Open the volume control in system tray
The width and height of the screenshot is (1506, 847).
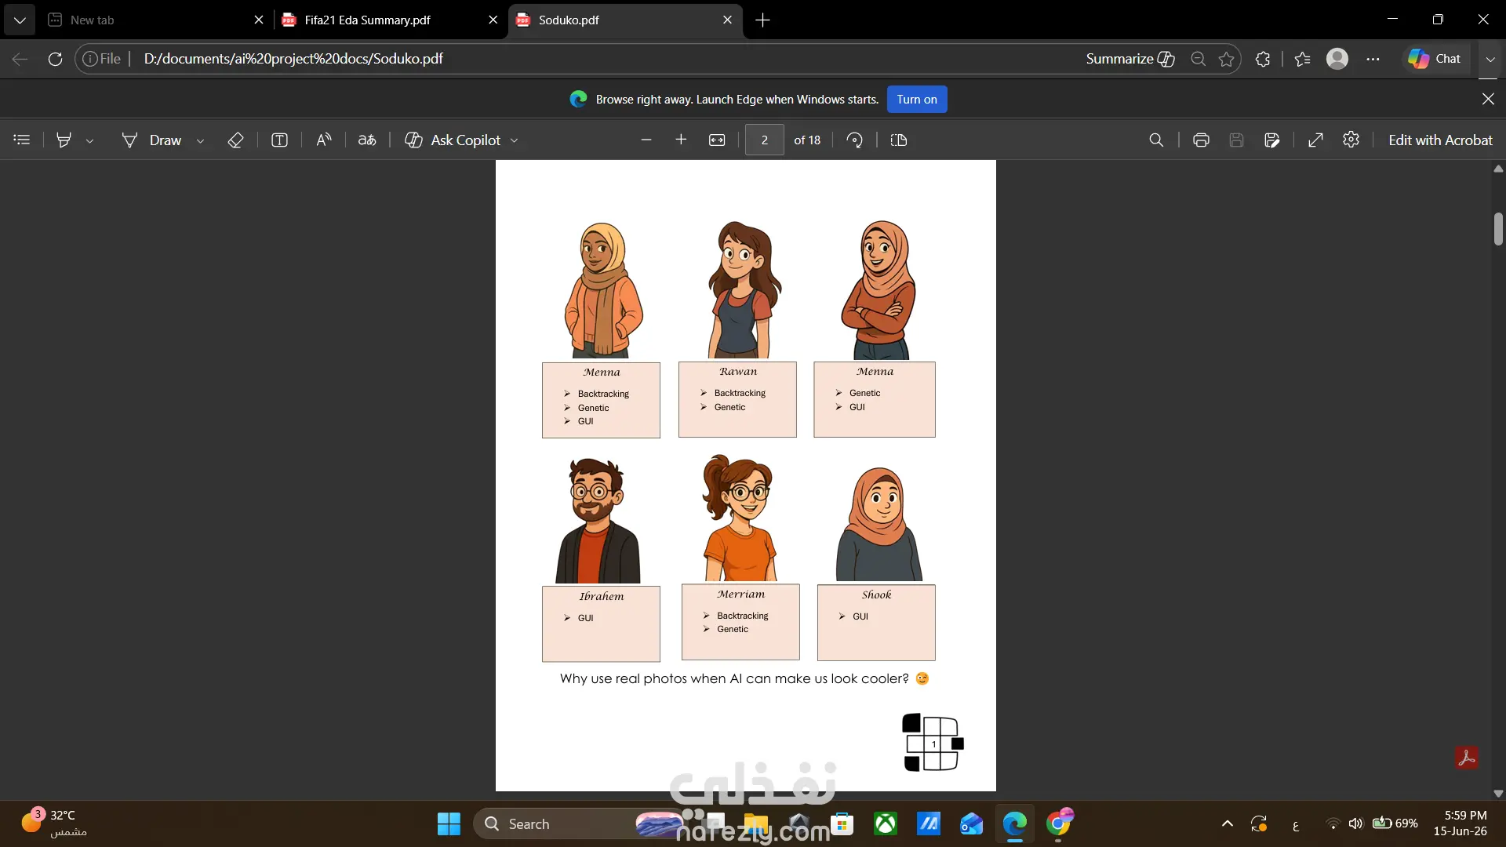(x=1355, y=823)
